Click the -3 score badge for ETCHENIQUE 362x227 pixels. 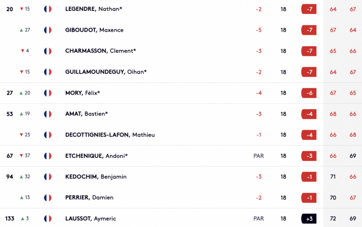309,156
